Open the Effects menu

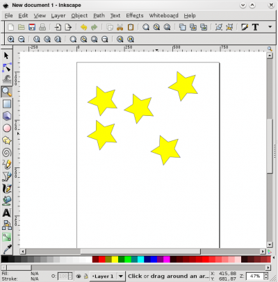[x=135, y=15]
